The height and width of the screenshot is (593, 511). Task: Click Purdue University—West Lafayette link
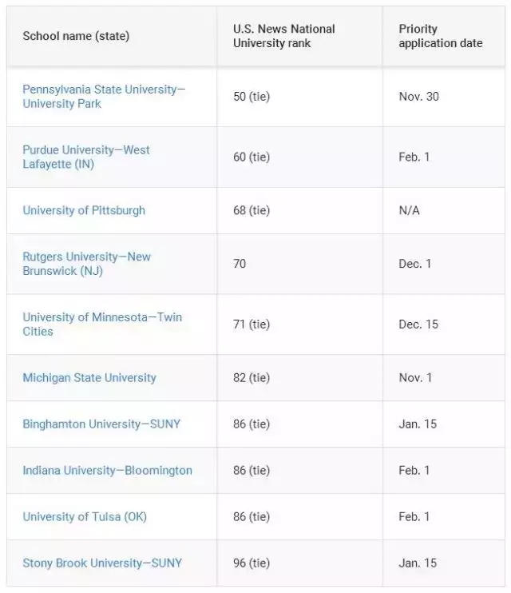pyautogui.click(x=85, y=157)
